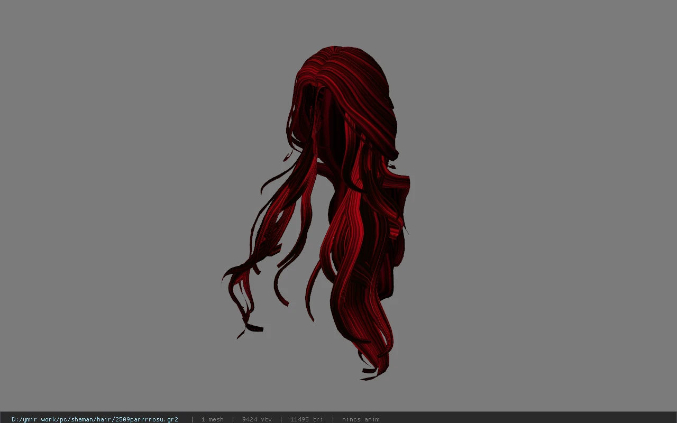Click the separator bar before "nincs anim"
677x423 pixels.
pyautogui.click(x=333, y=419)
